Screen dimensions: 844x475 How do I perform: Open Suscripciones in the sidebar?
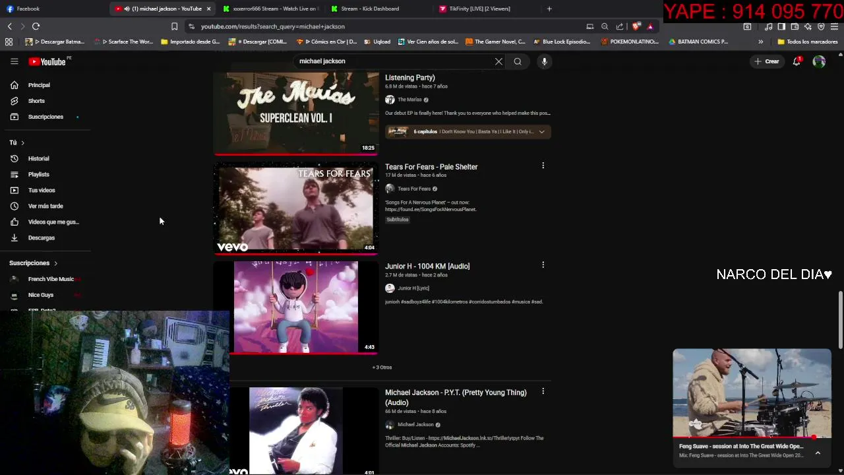click(46, 117)
